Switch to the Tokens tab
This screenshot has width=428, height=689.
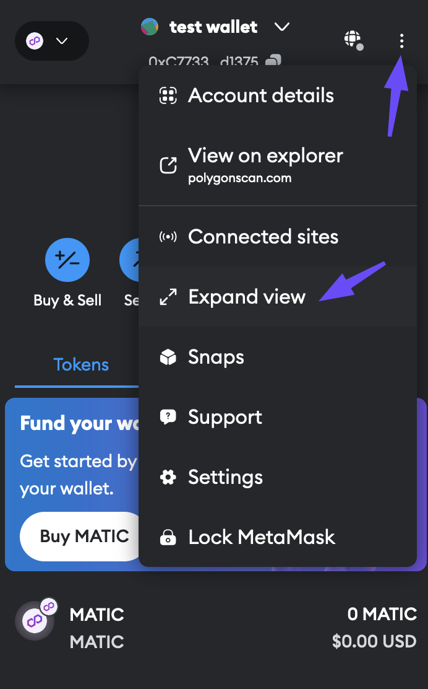[81, 364]
